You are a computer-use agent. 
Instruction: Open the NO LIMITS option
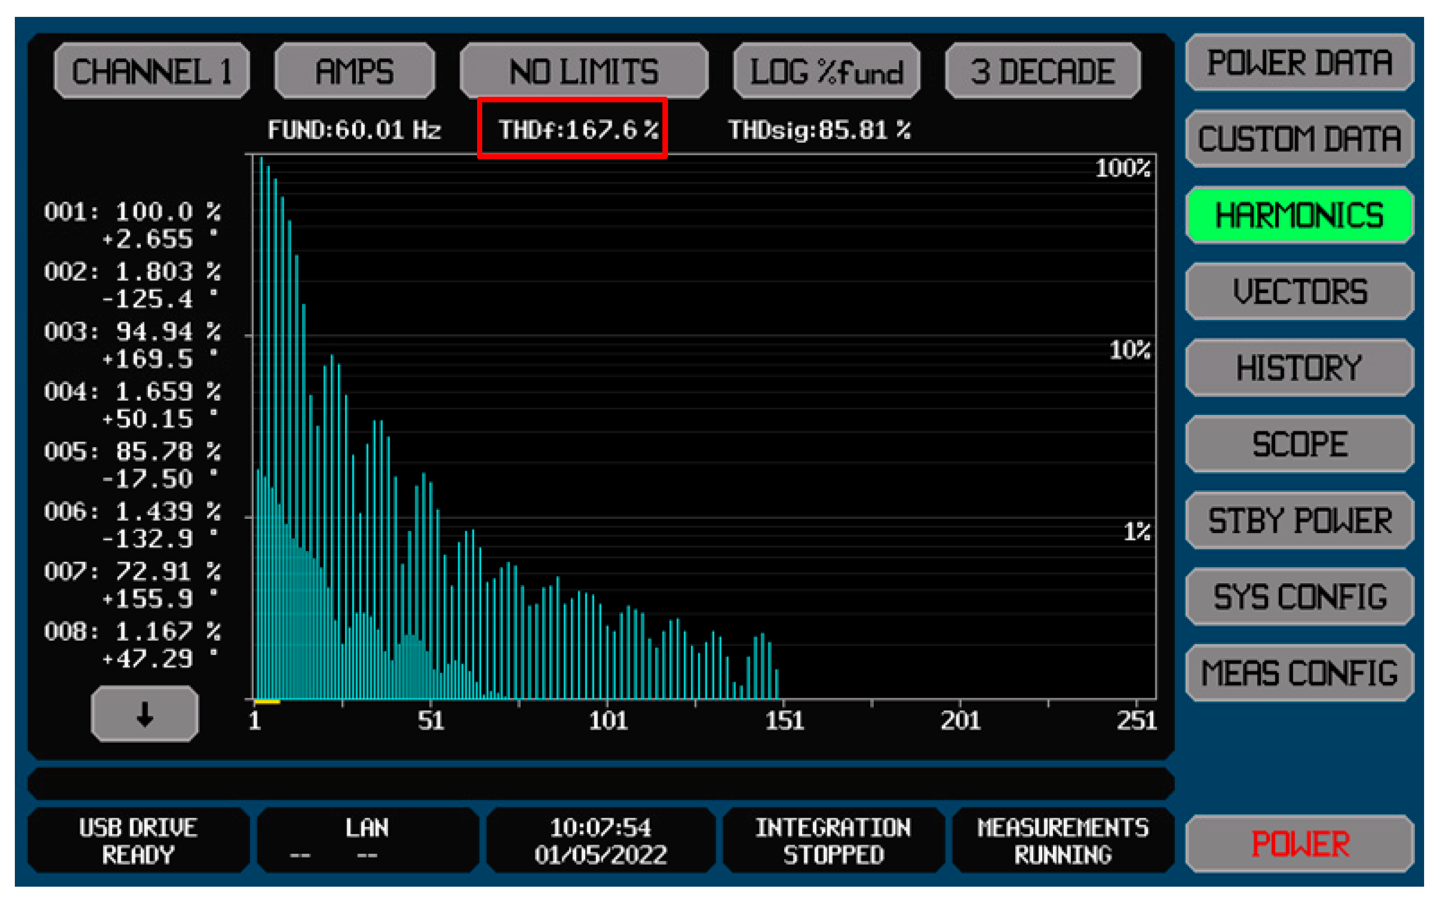(x=584, y=71)
